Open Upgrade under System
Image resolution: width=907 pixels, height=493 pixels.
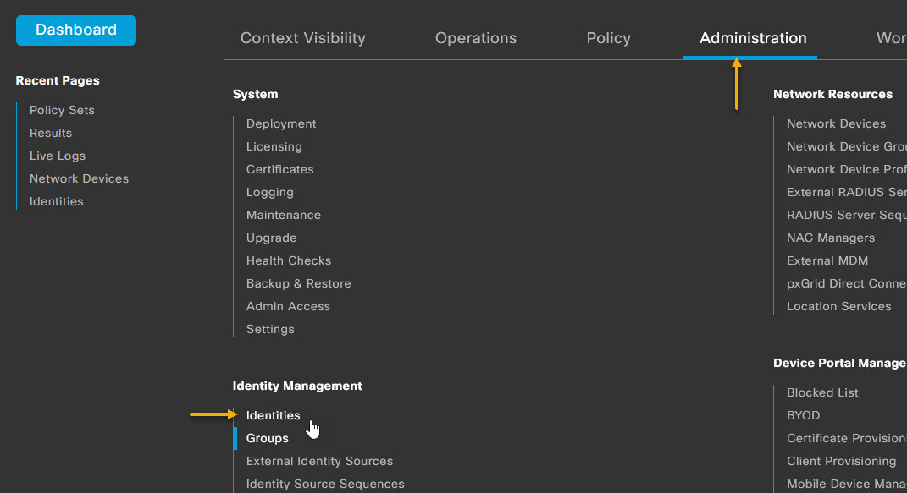[x=271, y=238]
